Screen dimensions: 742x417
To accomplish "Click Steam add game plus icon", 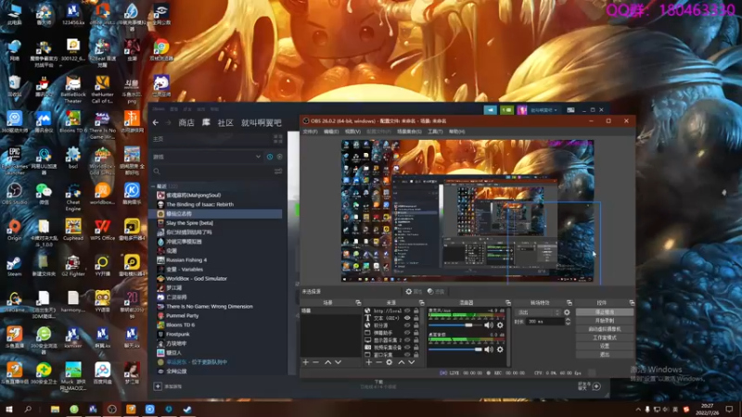I will click(158, 386).
